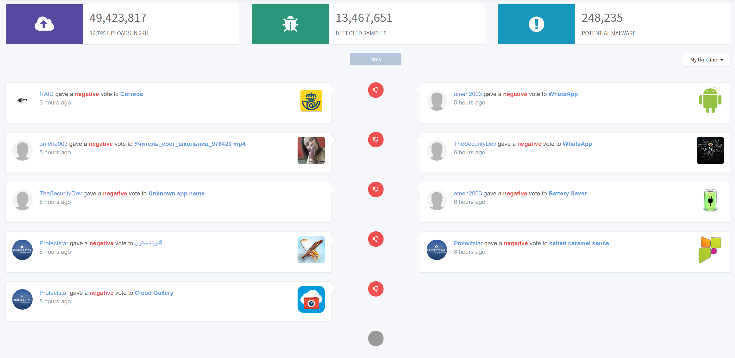Click the dark WhatsApp app thumbnail
The image size is (735, 358).
(x=710, y=150)
